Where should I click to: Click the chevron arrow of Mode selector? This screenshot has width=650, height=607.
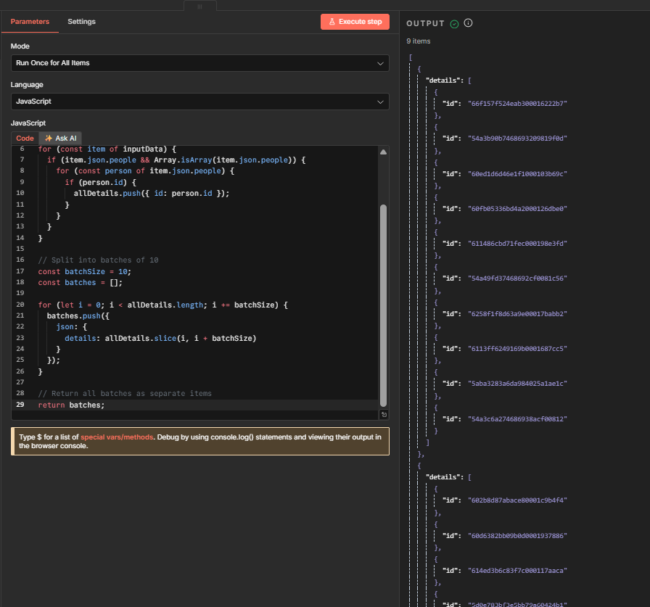380,63
